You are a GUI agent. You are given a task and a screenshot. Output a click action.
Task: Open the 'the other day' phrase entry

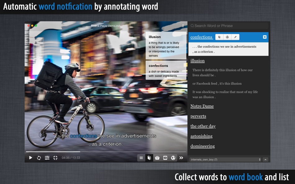pos(203,126)
